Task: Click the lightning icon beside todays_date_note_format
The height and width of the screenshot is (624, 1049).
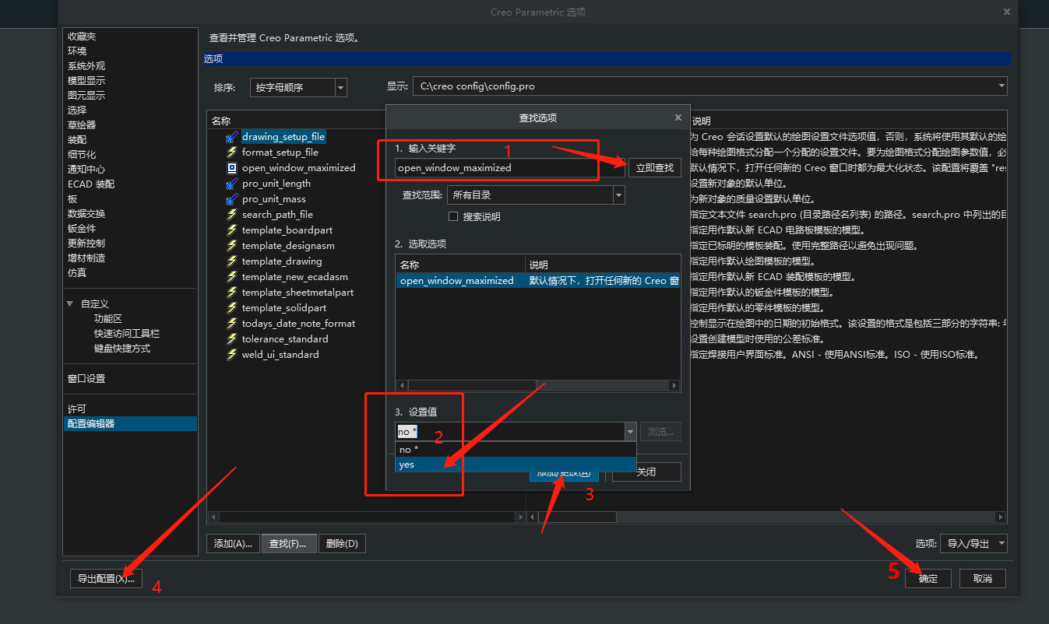Action: 231,324
